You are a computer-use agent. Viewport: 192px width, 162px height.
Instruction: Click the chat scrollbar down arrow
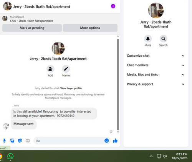[x=118, y=132]
